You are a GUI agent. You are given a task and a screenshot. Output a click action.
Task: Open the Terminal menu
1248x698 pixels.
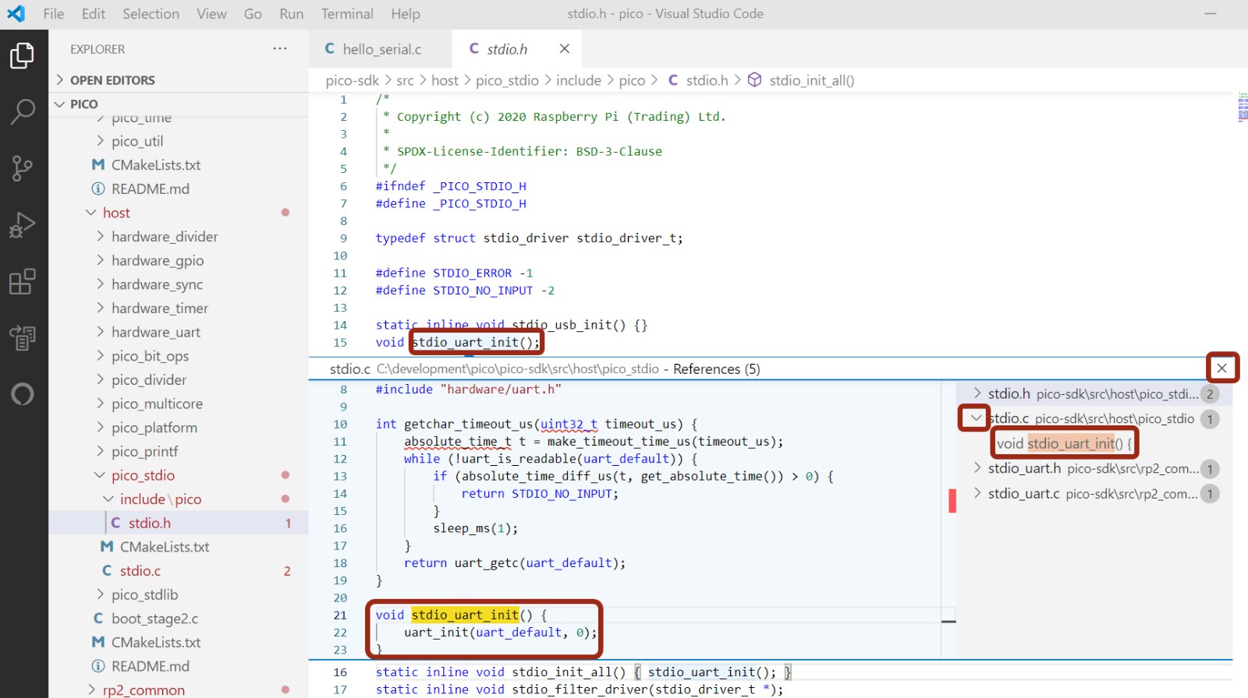pyautogui.click(x=346, y=14)
